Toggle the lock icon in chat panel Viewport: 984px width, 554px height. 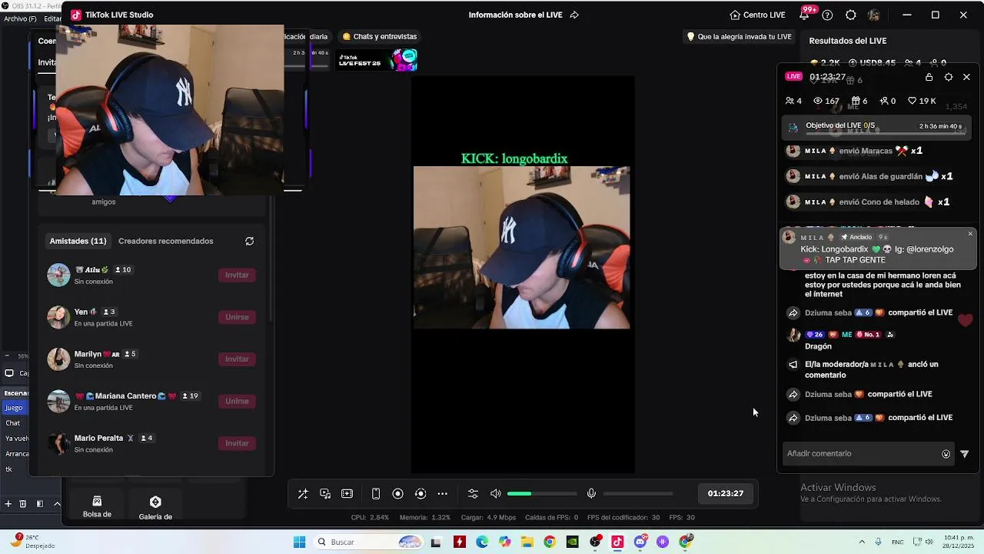929,77
